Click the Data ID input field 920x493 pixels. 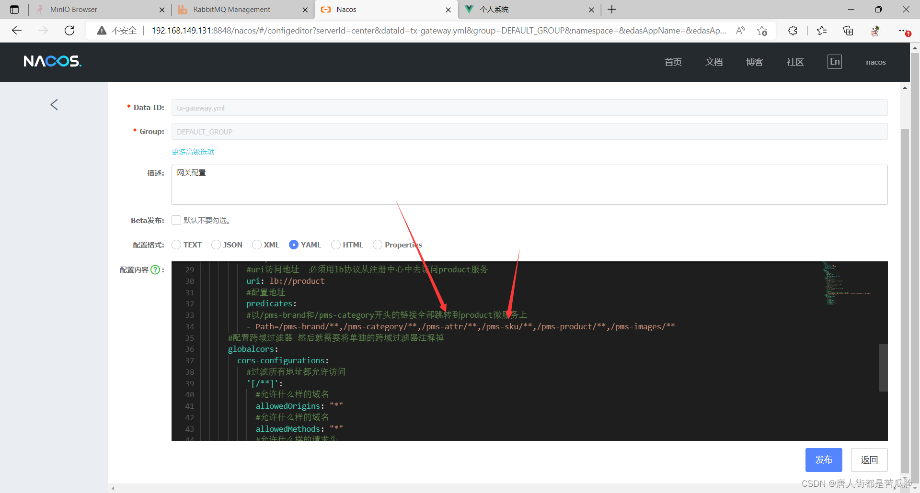click(529, 108)
